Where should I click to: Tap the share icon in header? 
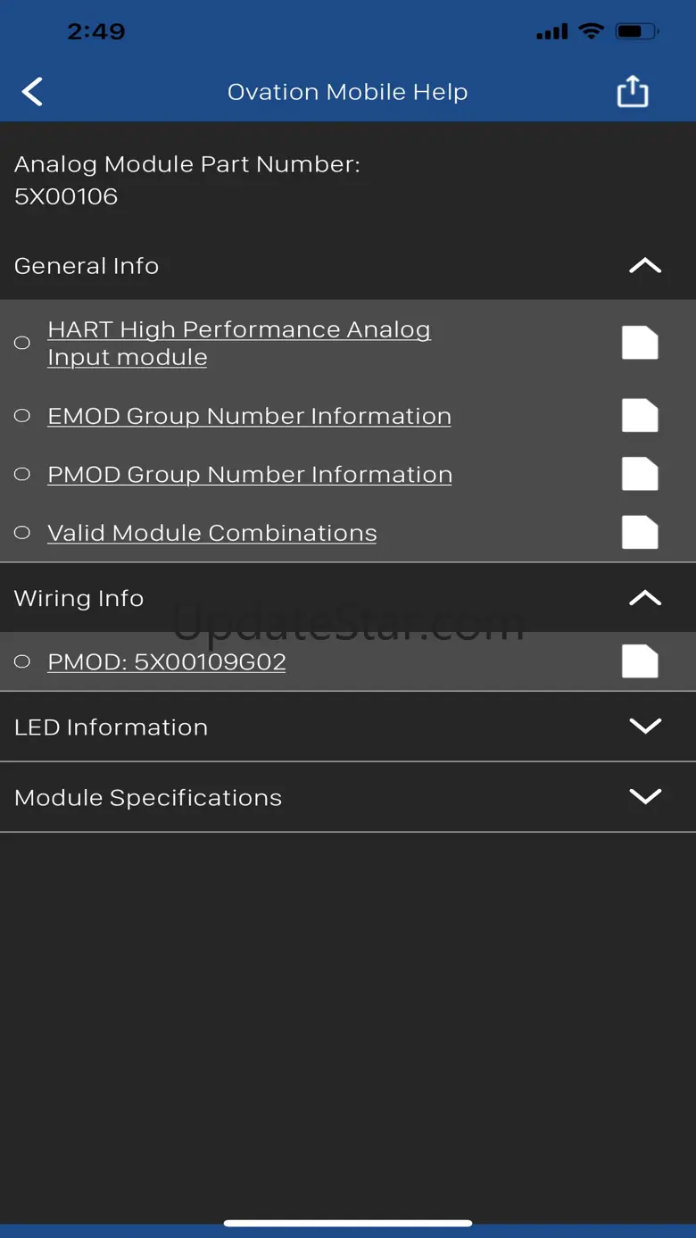(633, 91)
